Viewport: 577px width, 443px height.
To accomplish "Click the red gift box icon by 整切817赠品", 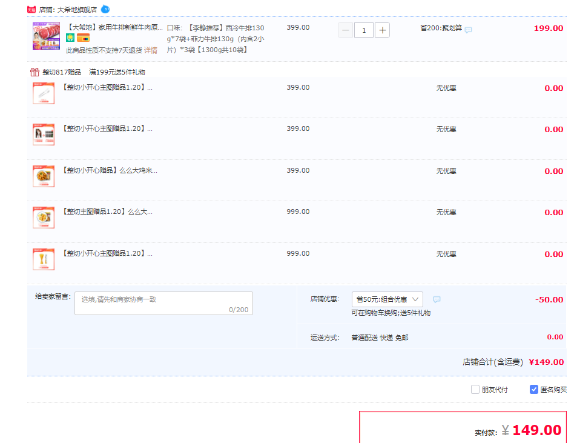I will [x=35, y=72].
